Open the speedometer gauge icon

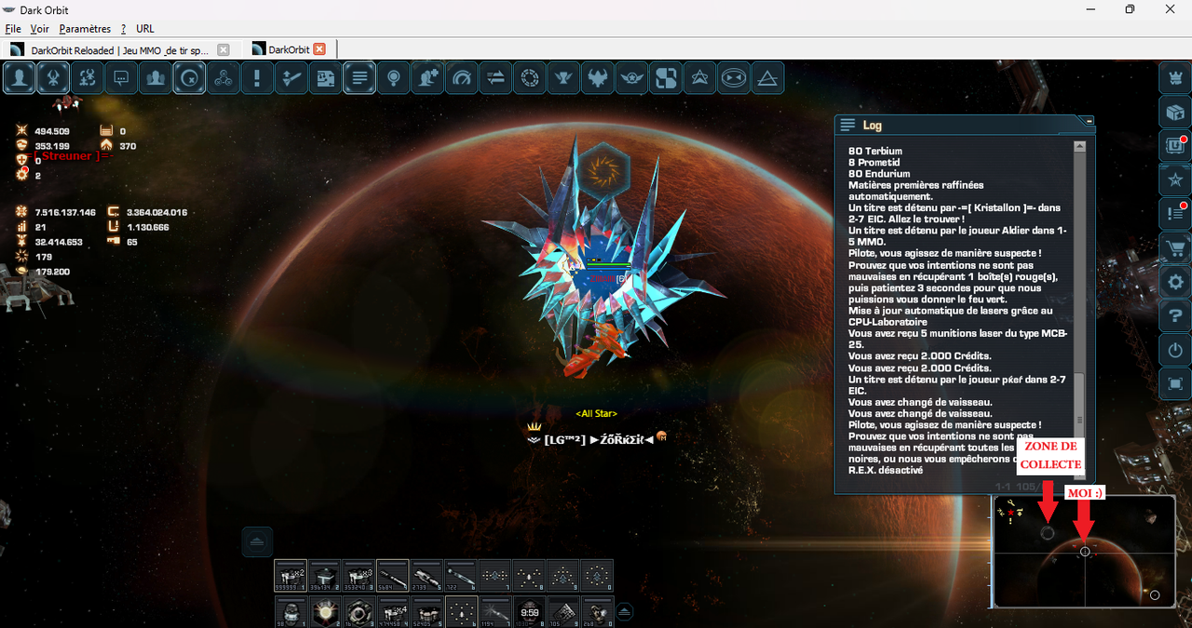462,78
